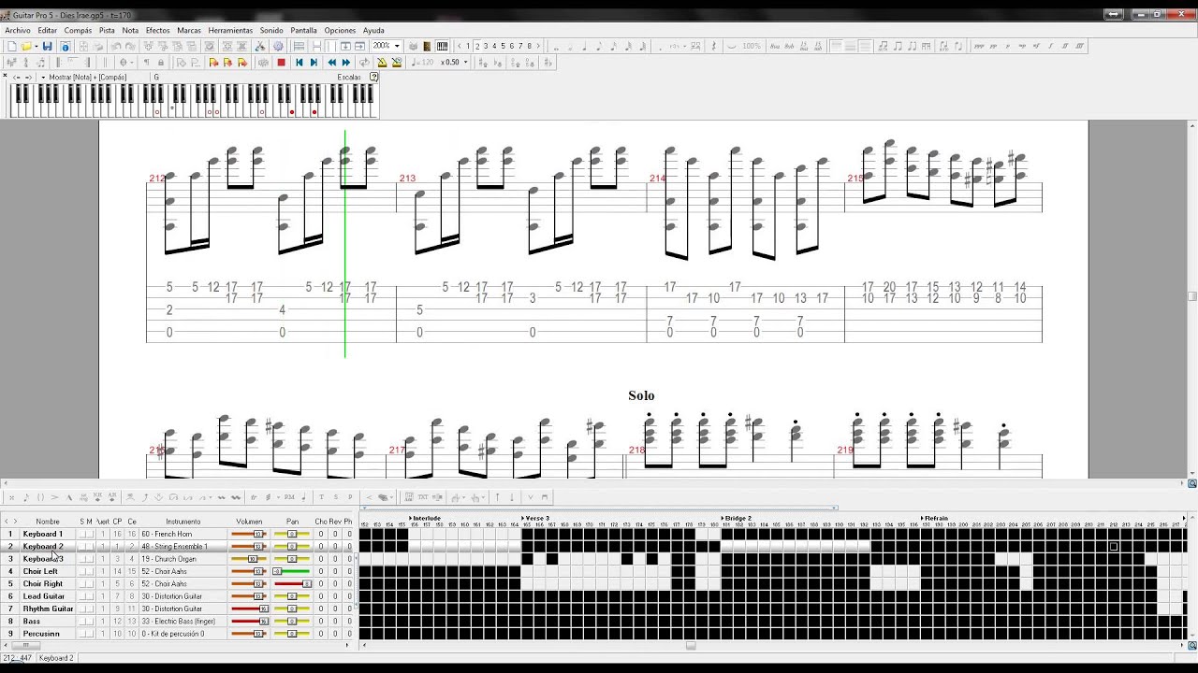Toggle solo checkbox for Lead Guitar track
Image resolution: width=1198 pixels, height=673 pixels.
point(82,596)
